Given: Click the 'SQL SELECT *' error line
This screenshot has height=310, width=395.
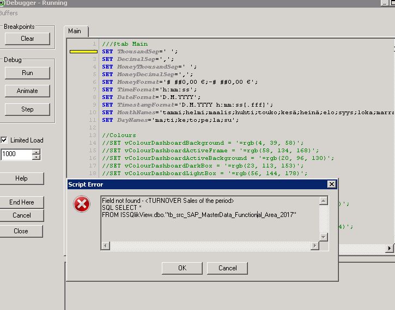Looking at the screenshot, I should click(121, 208).
